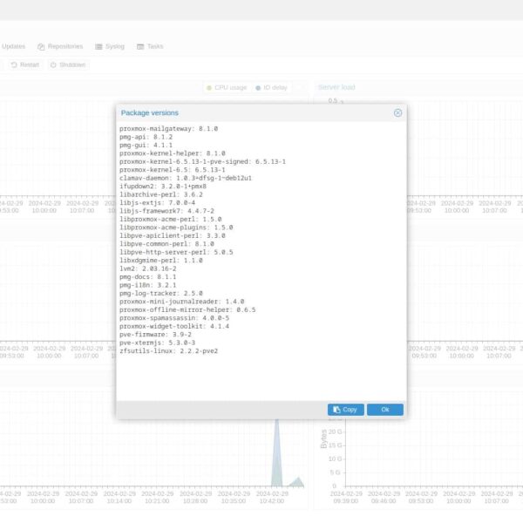The height and width of the screenshot is (523, 523).
Task: Click the pmg-i18n: 3.2.1 line
Action: pyautogui.click(x=148, y=285)
